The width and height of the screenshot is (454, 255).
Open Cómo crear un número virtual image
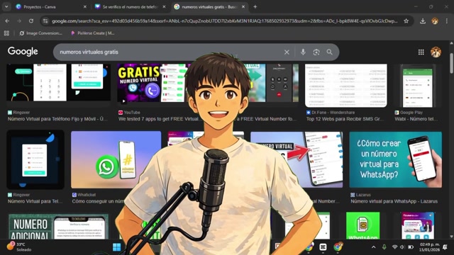click(396, 159)
